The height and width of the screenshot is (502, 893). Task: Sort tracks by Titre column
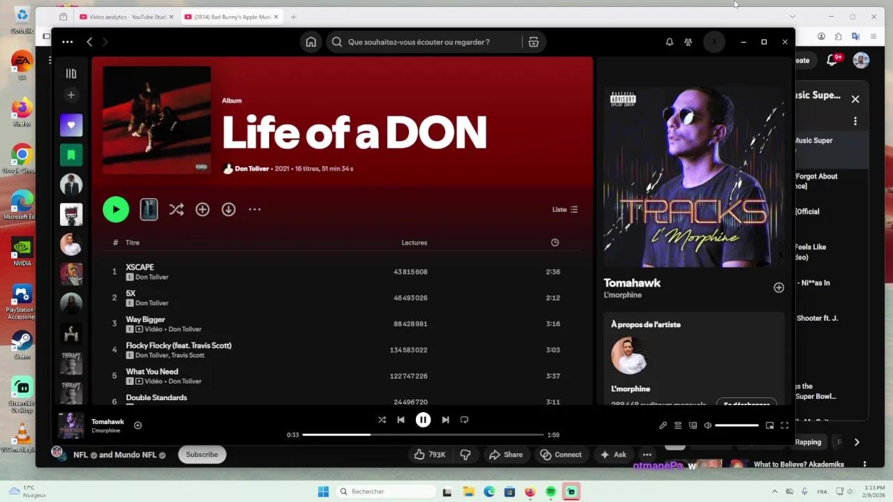(133, 243)
